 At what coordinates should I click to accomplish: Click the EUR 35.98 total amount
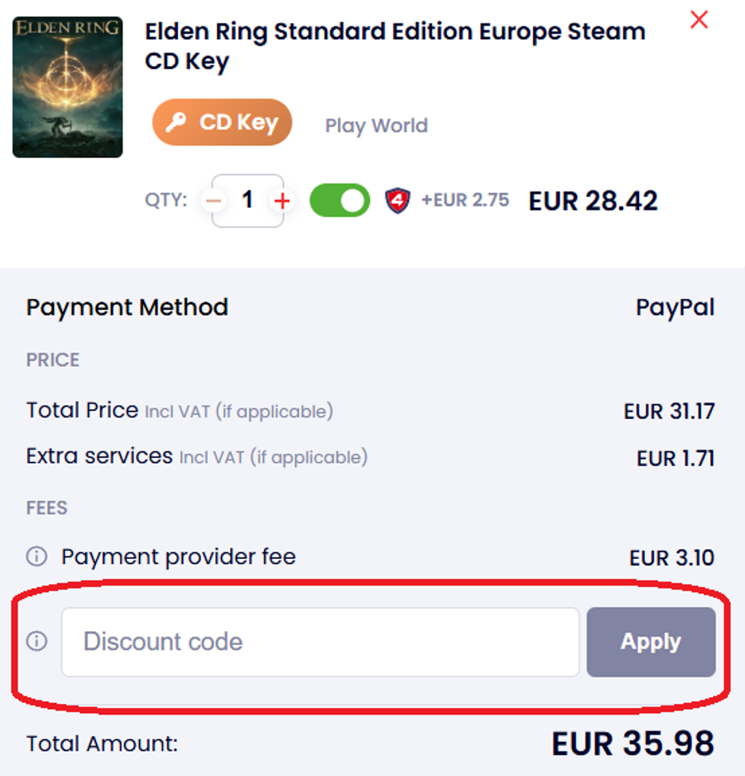point(632,744)
